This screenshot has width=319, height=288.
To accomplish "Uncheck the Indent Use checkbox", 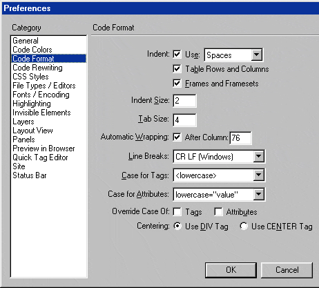I will coord(177,55).
